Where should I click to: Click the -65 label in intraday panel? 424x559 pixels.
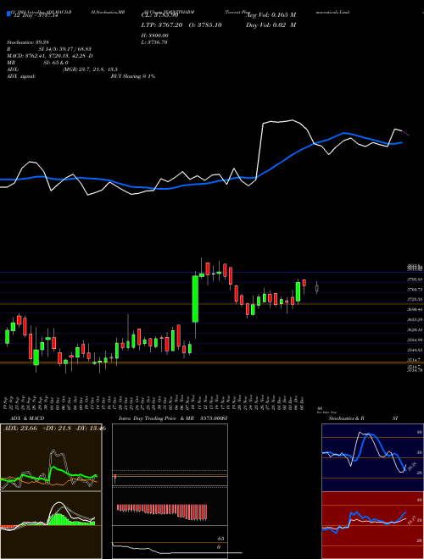point(220,539)
